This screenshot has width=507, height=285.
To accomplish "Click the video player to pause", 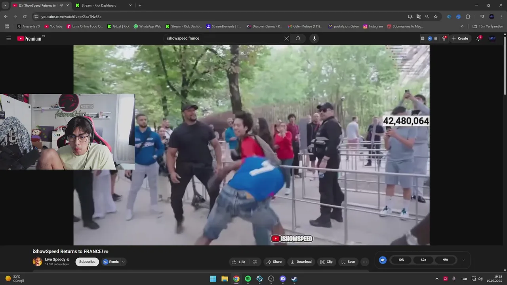I will click(x=251, y=145).
